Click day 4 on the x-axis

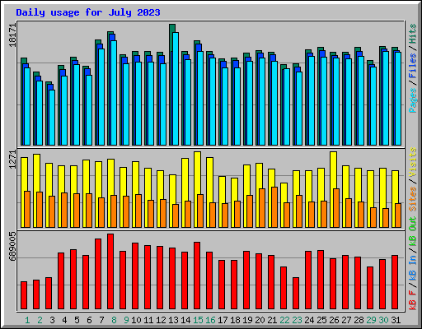click(x=64, y=320)
